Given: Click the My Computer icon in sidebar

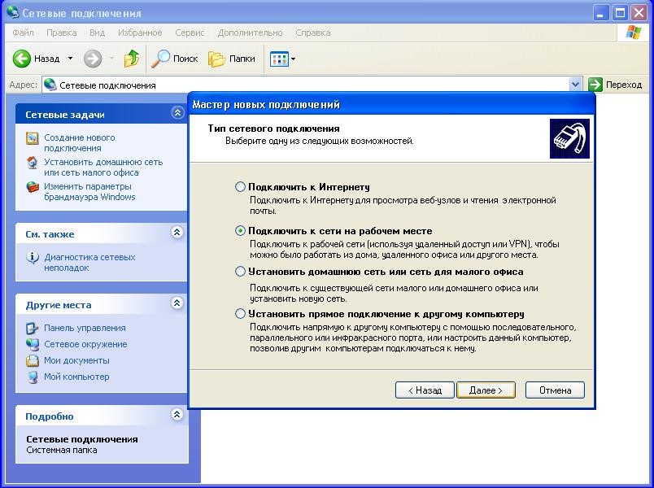Looking at the screenshot, I should tap(32, 377).
